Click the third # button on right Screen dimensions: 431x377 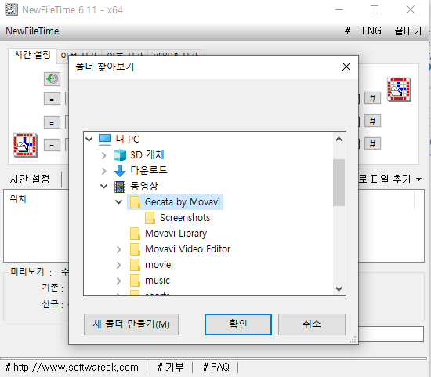pyautogui.click(x=372, y=143)
